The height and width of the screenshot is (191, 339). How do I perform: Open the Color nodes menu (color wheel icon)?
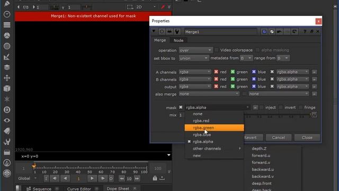point(7,36)
